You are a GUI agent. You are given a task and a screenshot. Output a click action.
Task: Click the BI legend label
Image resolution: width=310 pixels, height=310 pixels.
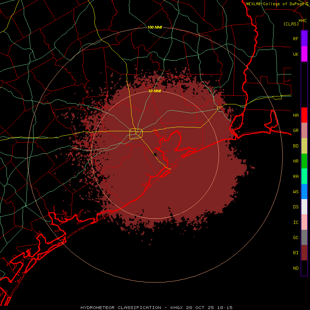click(x=296, y=253)
